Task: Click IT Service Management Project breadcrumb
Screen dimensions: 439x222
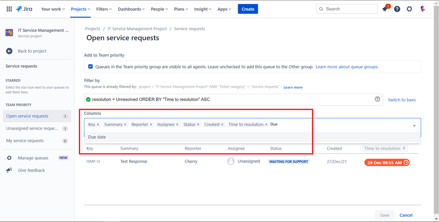Action: point(137,29)
